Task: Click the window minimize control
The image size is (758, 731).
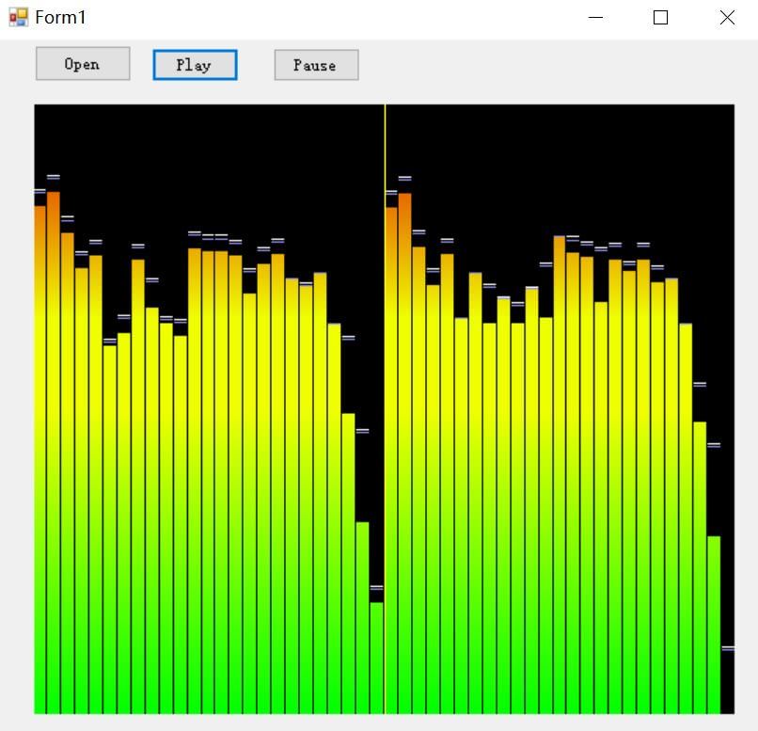Action: coord(594,17)
